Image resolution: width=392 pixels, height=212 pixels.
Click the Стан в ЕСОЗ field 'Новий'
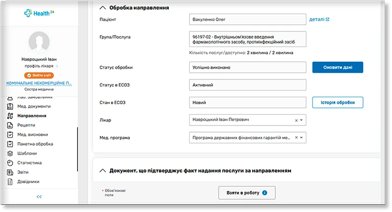[x=247, y=103]
